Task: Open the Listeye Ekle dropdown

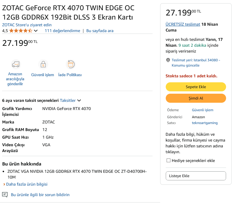Action: pyautogui.click(x=196, y=176)
